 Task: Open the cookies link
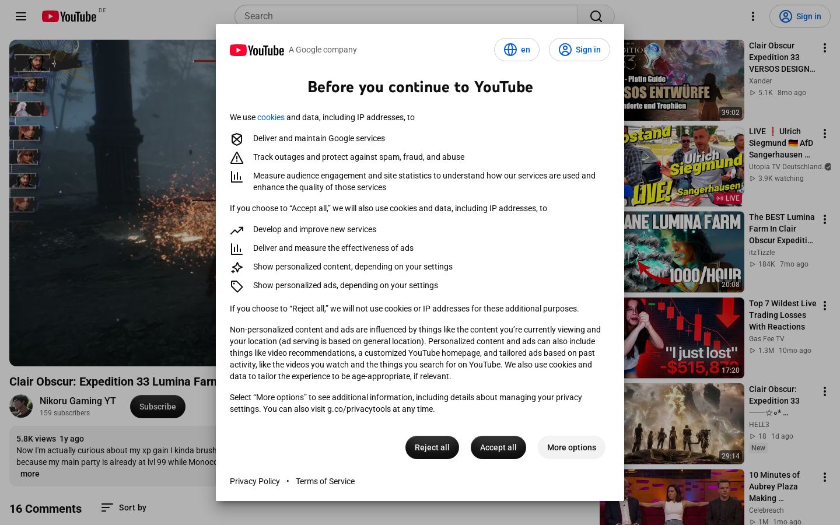point(271,117)
